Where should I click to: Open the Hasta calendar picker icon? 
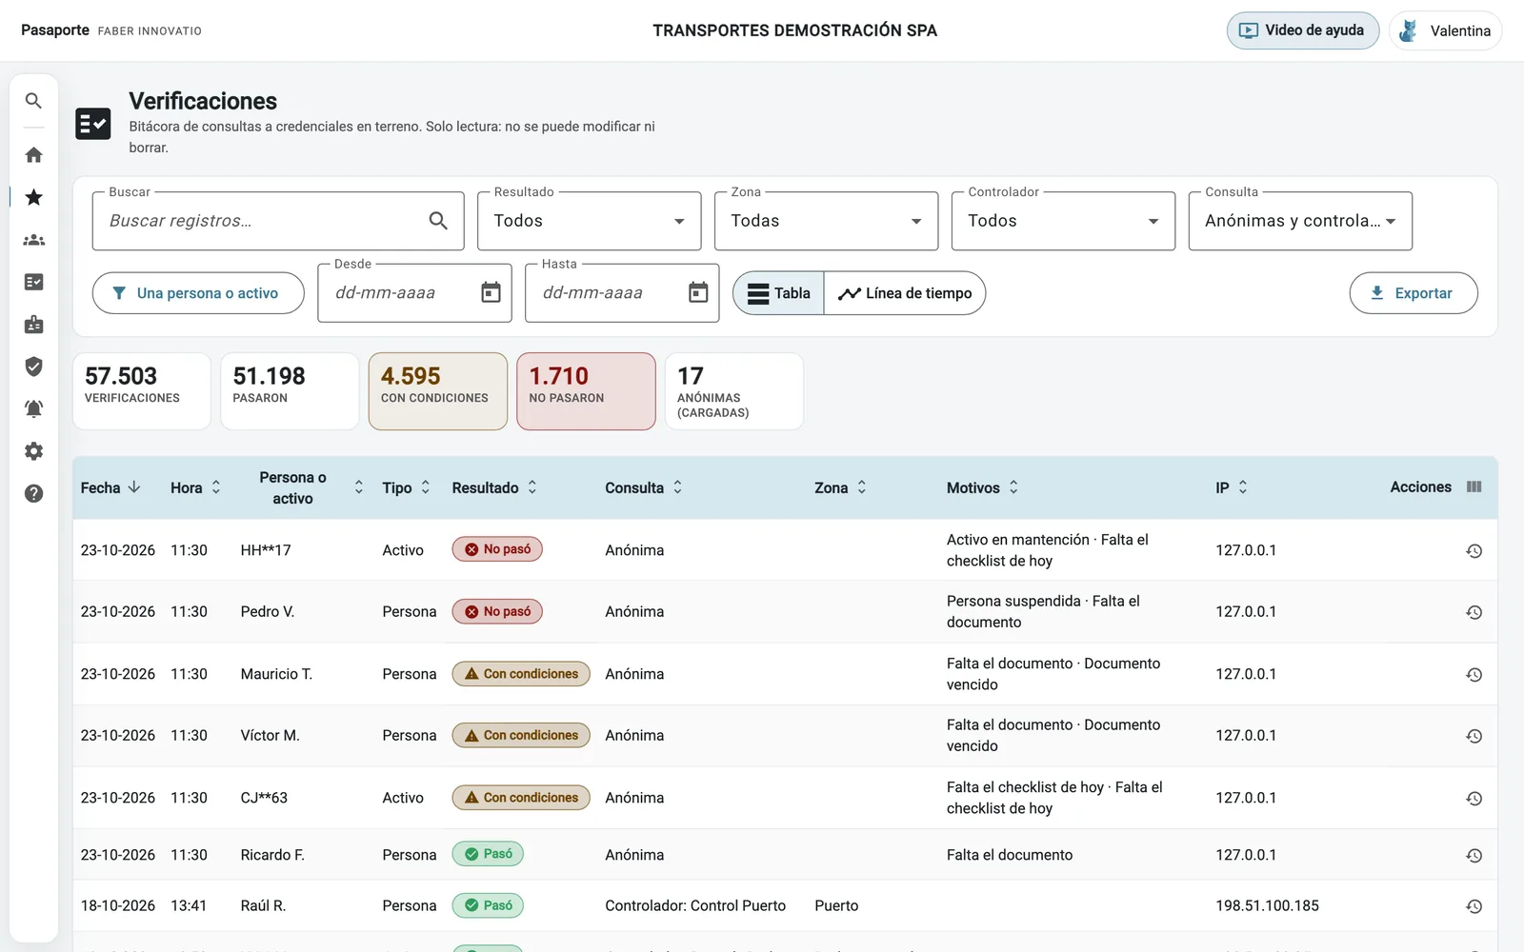(x=698, y=292)
